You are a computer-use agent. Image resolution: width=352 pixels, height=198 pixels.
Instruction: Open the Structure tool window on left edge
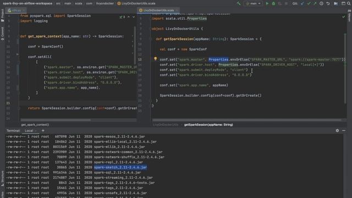(x=2, y=178)
